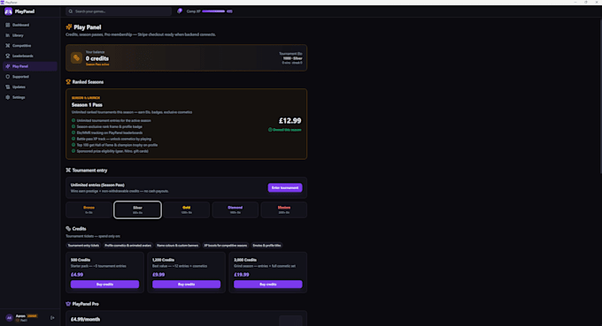
Task: Click the coins icon beside Credits heading
Action: 68,229
